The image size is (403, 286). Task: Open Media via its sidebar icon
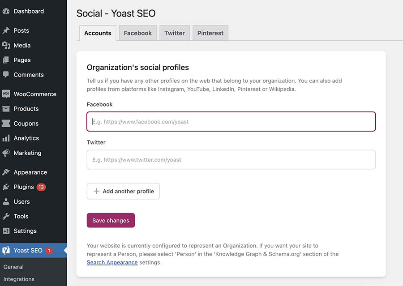(x=6, y=45)
